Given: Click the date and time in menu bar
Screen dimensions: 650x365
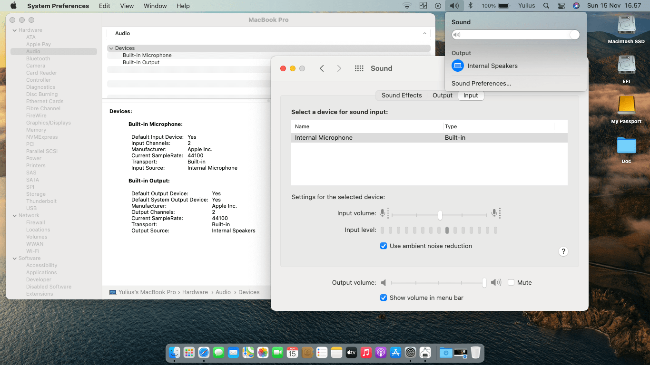Looking at the screenshot, I should point(614,6).
